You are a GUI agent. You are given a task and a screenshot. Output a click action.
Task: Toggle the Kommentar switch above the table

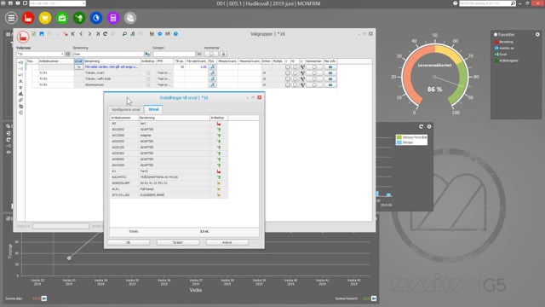[x=211, y=54]
